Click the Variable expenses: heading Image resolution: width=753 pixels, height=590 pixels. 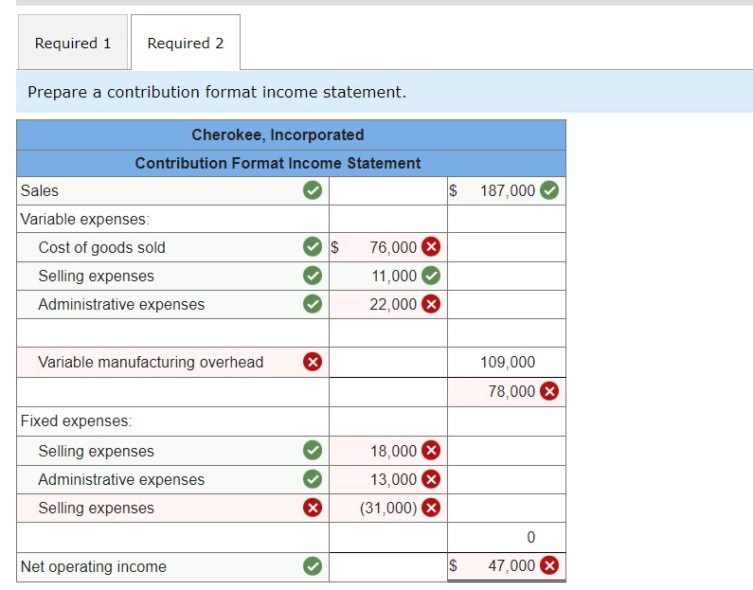pos(85,219)
